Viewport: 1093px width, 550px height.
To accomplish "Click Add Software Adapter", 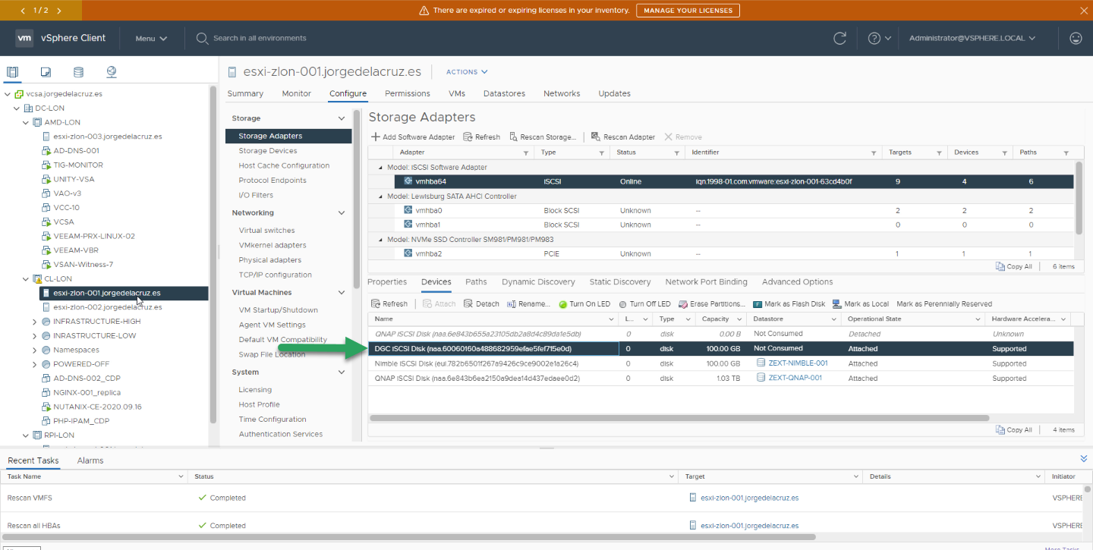I will [x=413, y=137].
